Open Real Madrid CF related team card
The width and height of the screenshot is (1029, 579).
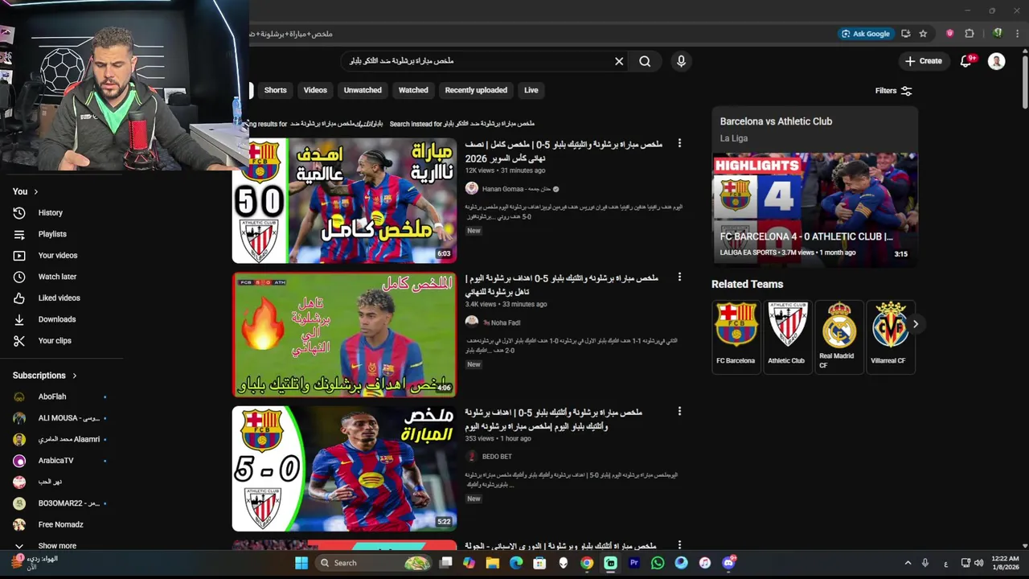pos(838,337)
